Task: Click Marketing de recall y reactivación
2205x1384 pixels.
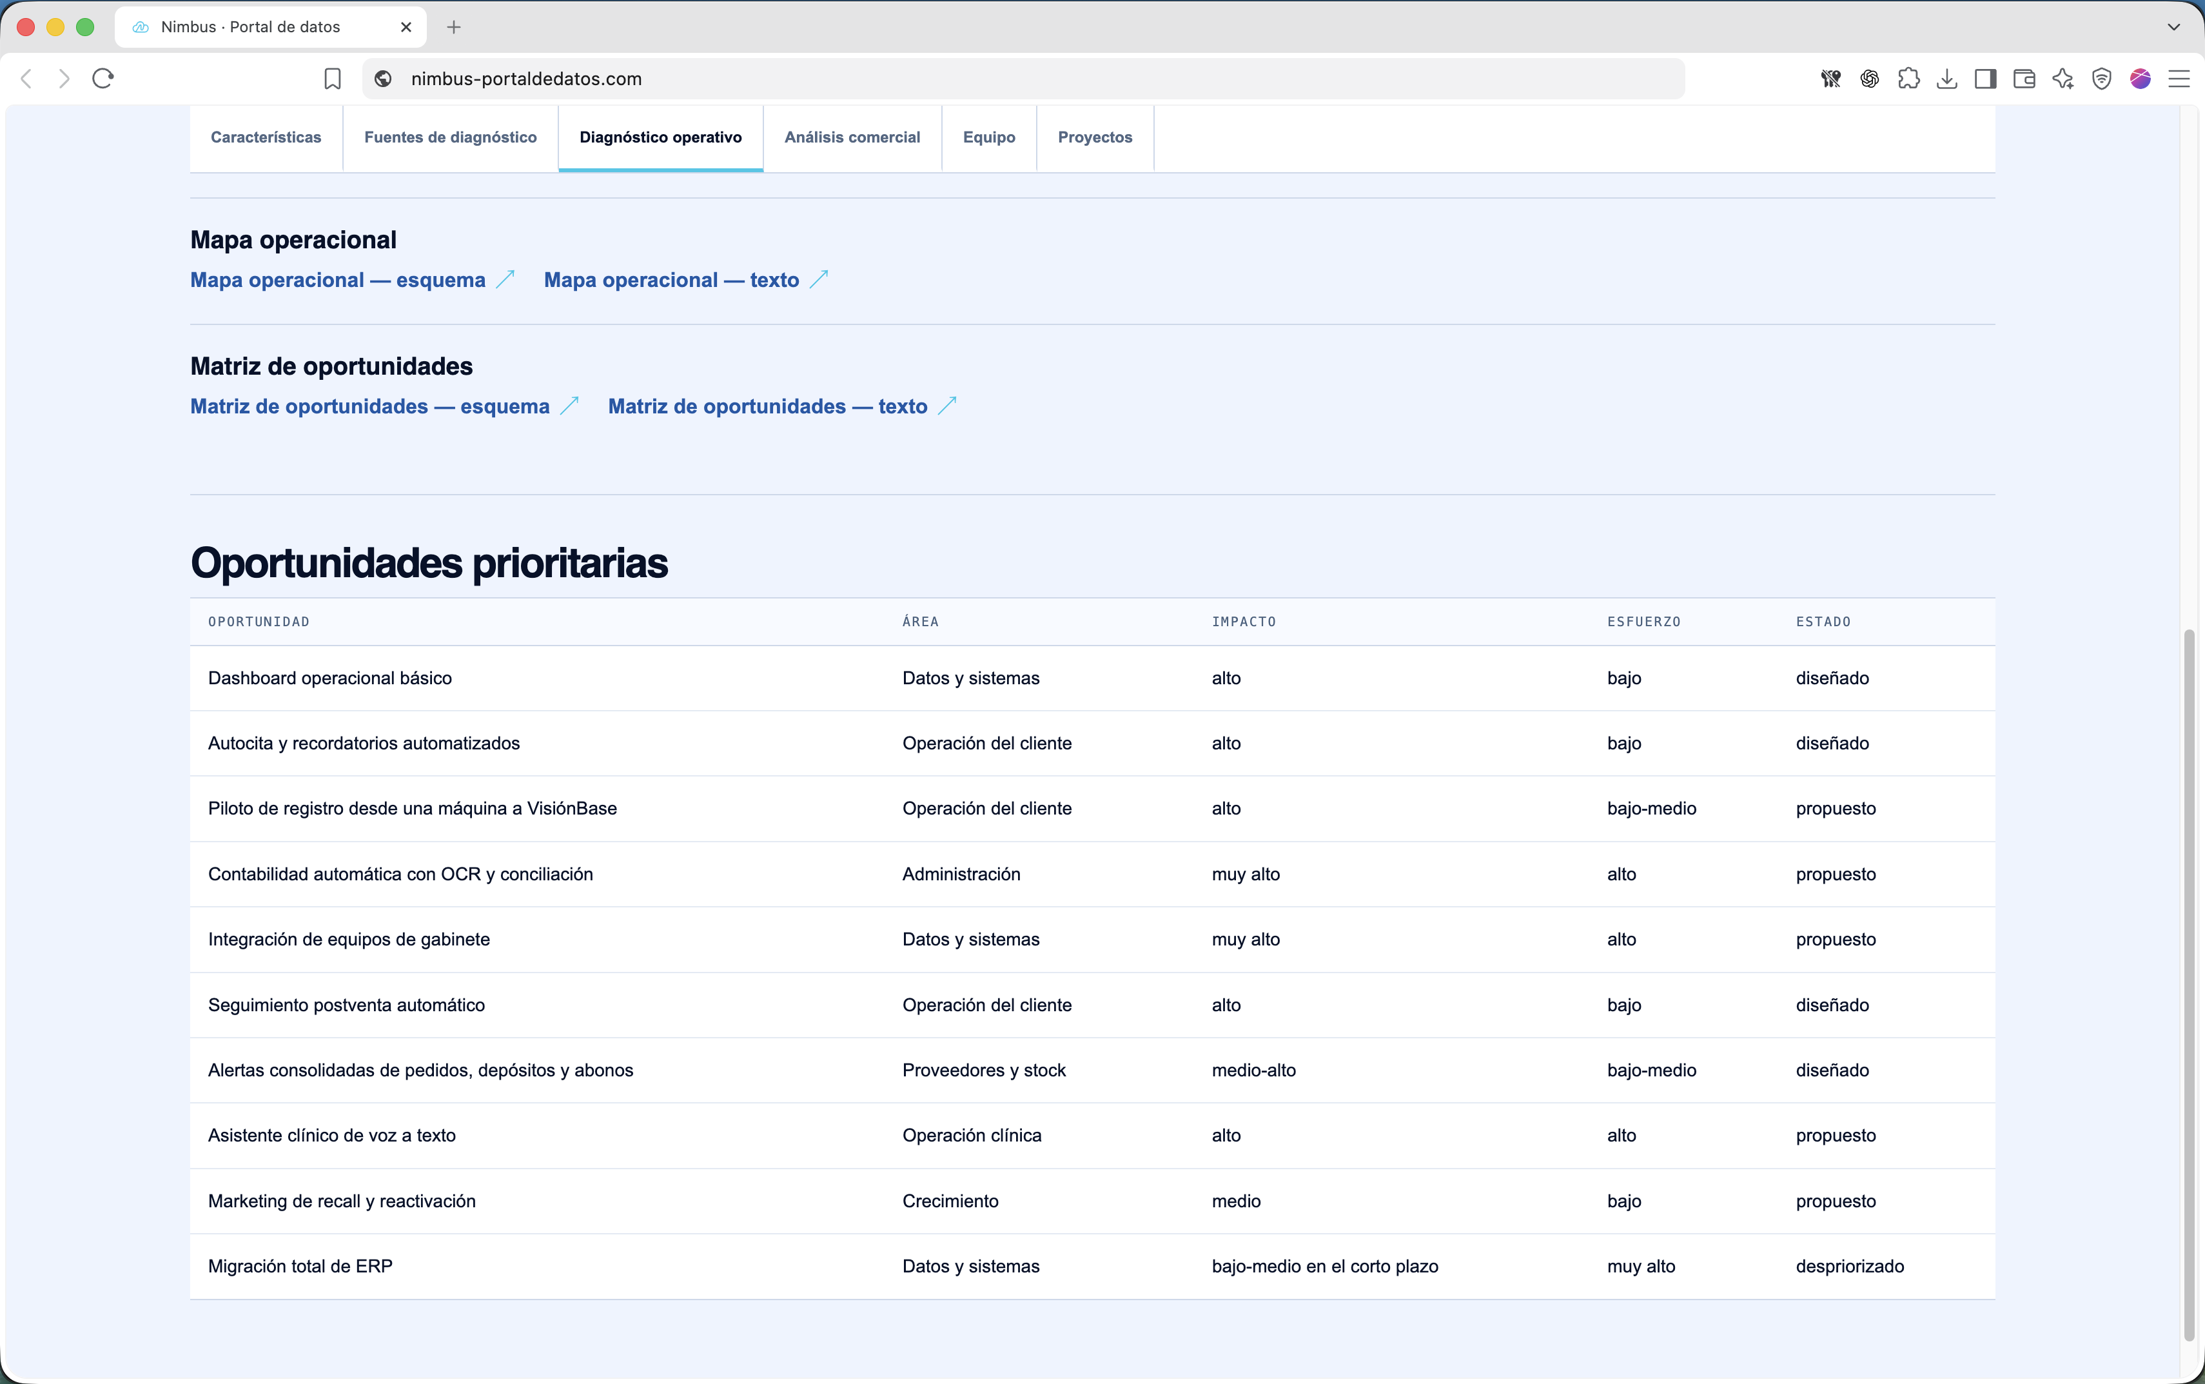Action: pos(342,1201)
